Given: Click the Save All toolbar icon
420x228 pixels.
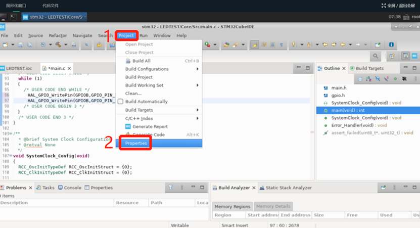Looking at the screenshot, I should [29, 45].
